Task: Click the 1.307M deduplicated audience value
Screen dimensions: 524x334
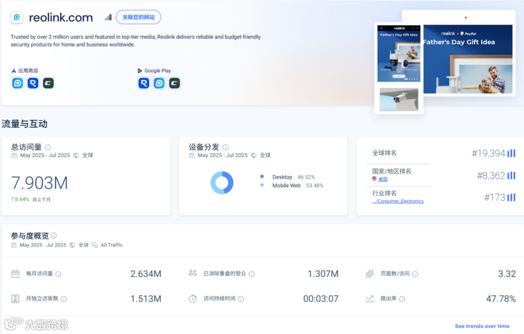Action: pos(323,274)
